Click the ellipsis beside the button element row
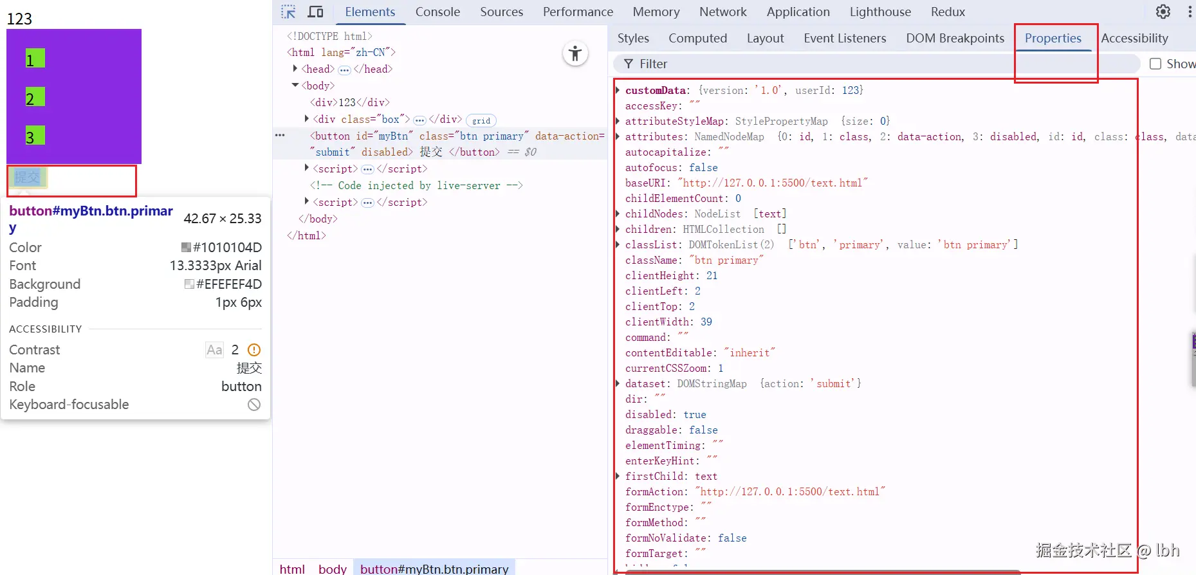The image size is (1196, 575). (x=280, y=136)
